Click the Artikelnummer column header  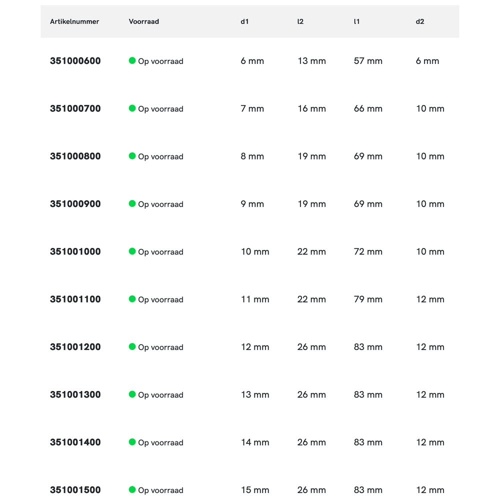74,21
